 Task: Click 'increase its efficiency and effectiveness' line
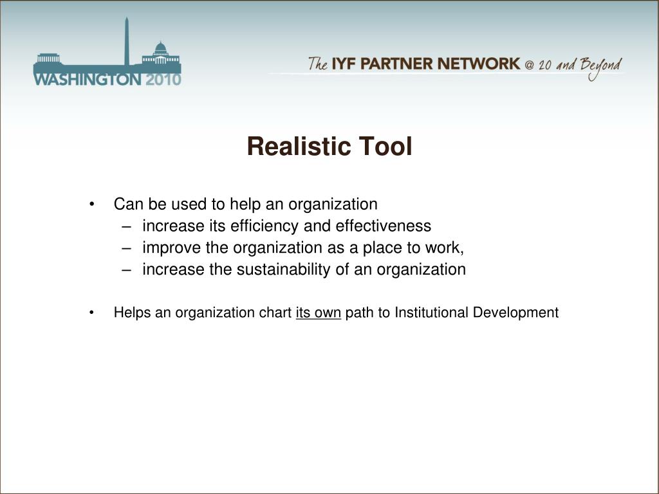286,226
